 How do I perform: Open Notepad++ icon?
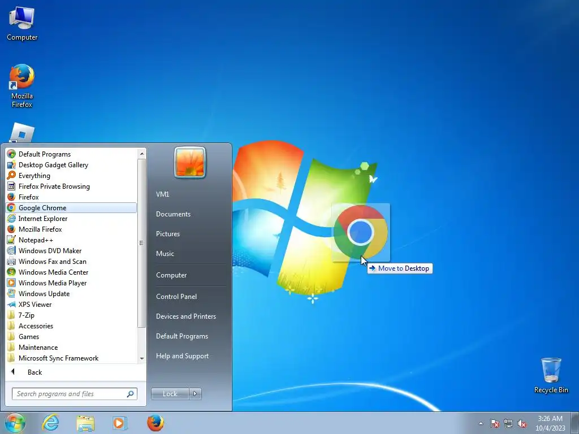tap(11, 240)
